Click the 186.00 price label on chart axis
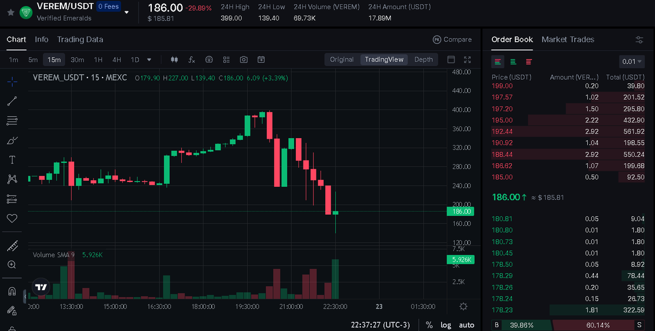655x331 pixels. click(x=460, y=211)
